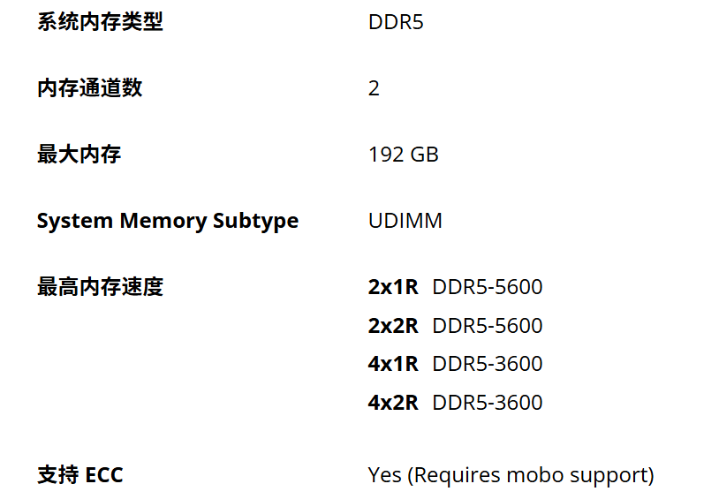719x499 pixels.
Task: Select DDR5-3600 speed in 4x1R row
Action: (x=488, y=364)
